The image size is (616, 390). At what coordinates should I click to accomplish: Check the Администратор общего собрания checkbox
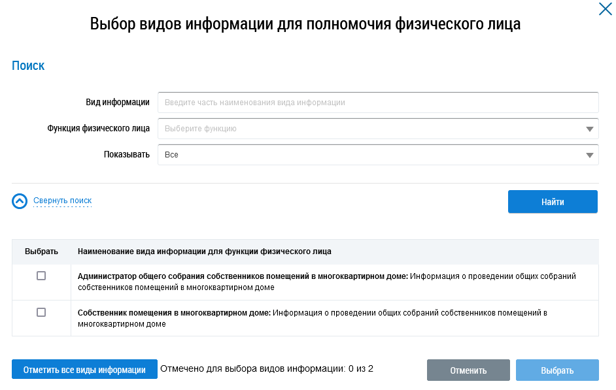coord(41,276)
